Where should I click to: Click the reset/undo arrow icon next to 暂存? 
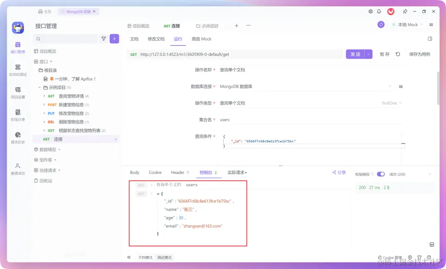(x=398, y=54)
